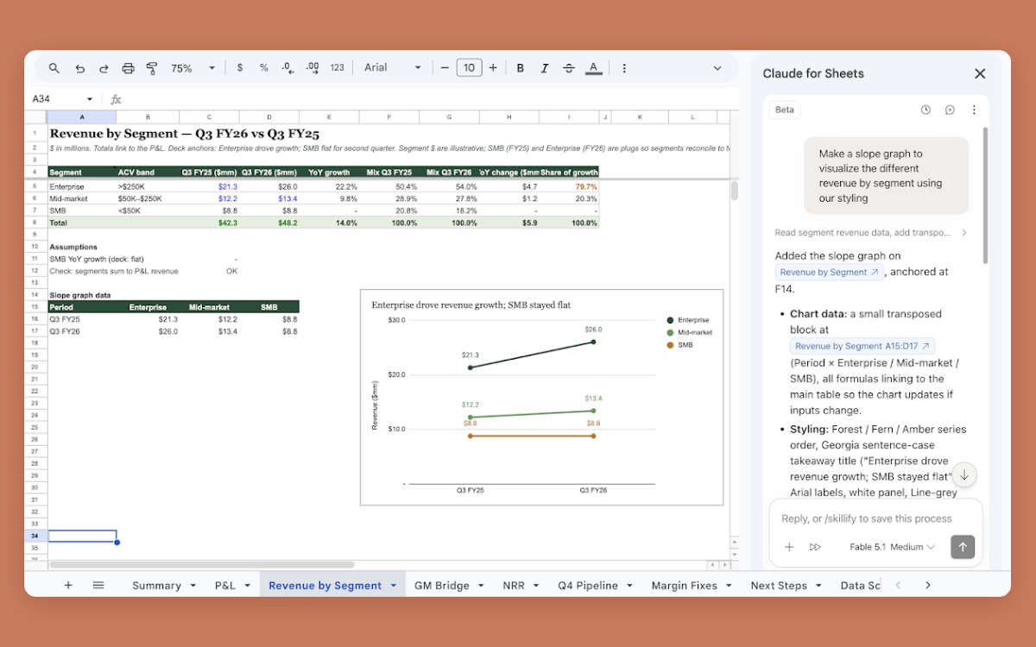Select row header 8
The width and height of the screenshot is (1036, 647).
[x=35, y=223]
